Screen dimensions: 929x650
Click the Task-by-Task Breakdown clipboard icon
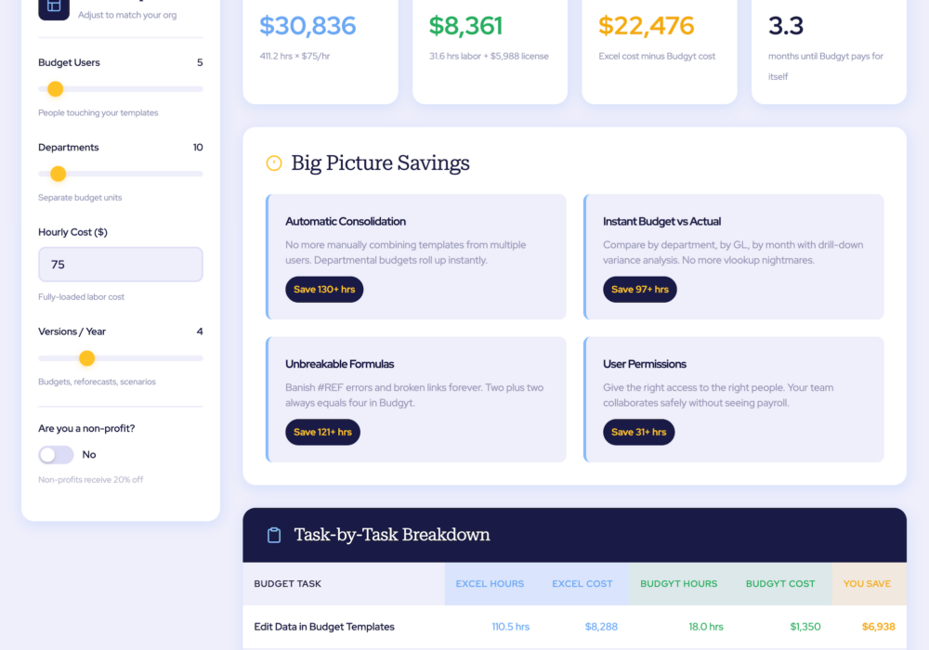pos(274,535)
